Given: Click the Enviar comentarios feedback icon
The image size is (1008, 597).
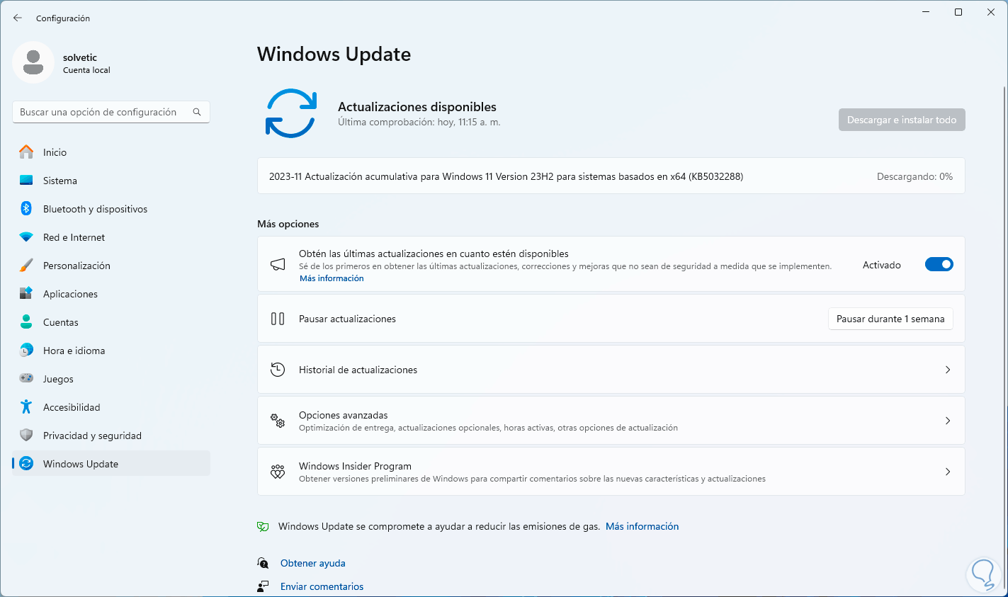Looking at the screenshot, I should (x=263, y=586).
